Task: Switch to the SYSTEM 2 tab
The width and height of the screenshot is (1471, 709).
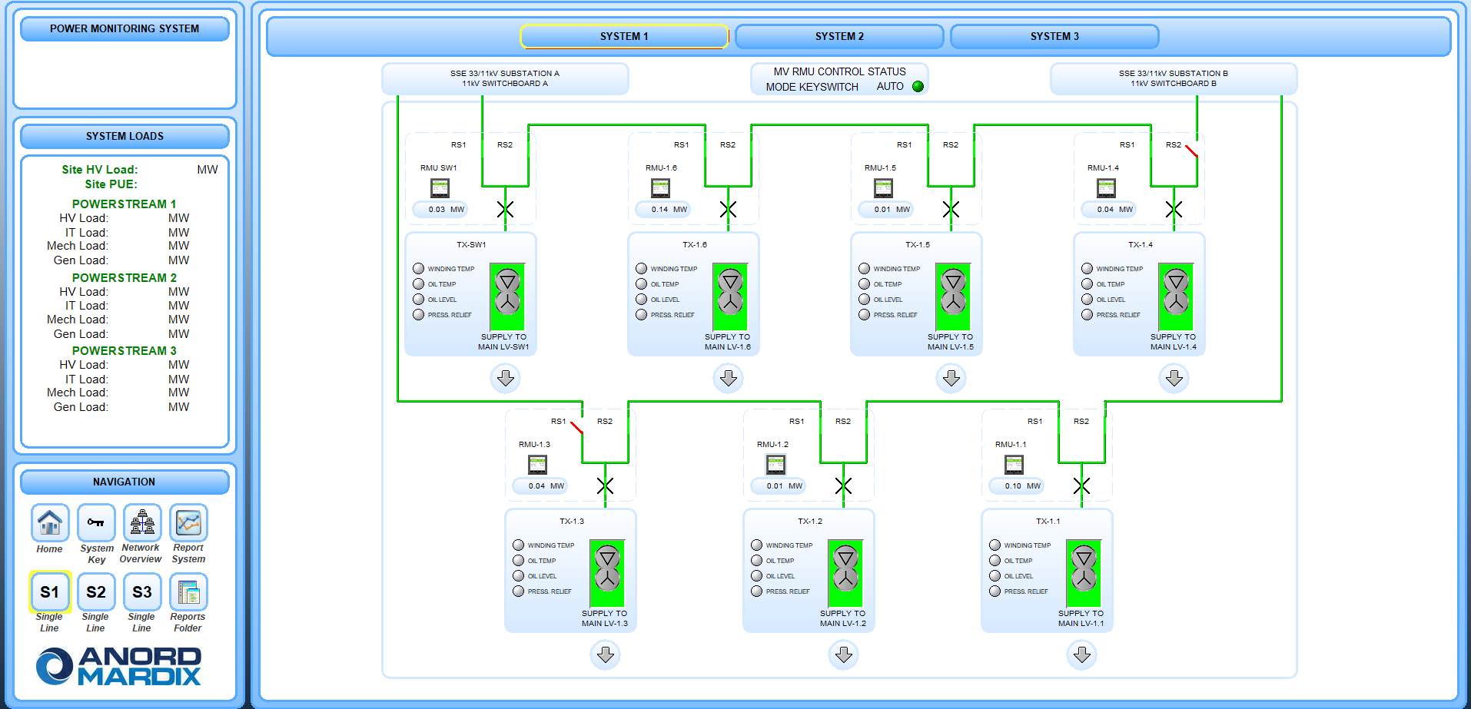Action: tap(839, 36)
